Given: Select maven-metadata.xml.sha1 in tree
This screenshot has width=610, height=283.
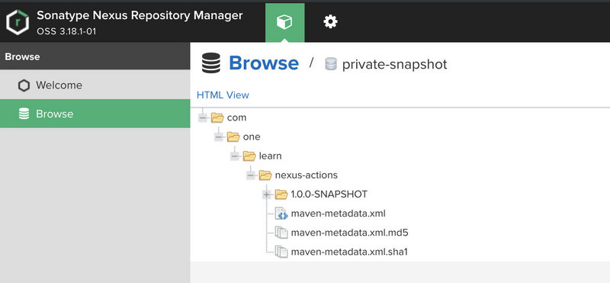Looking at the screenshot, I should [x=349, y=252].
